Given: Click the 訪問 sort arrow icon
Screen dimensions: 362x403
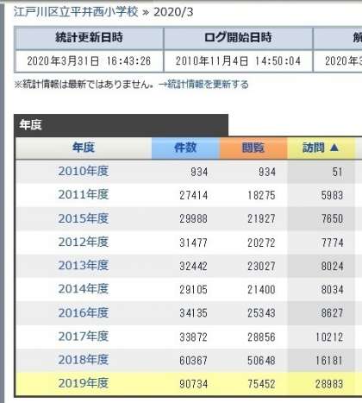Looking at the screenshot, I should (x=334, y=148).
